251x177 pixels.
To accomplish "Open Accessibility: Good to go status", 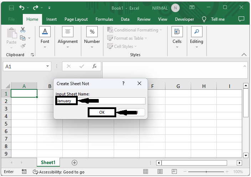I will [58, 172].
